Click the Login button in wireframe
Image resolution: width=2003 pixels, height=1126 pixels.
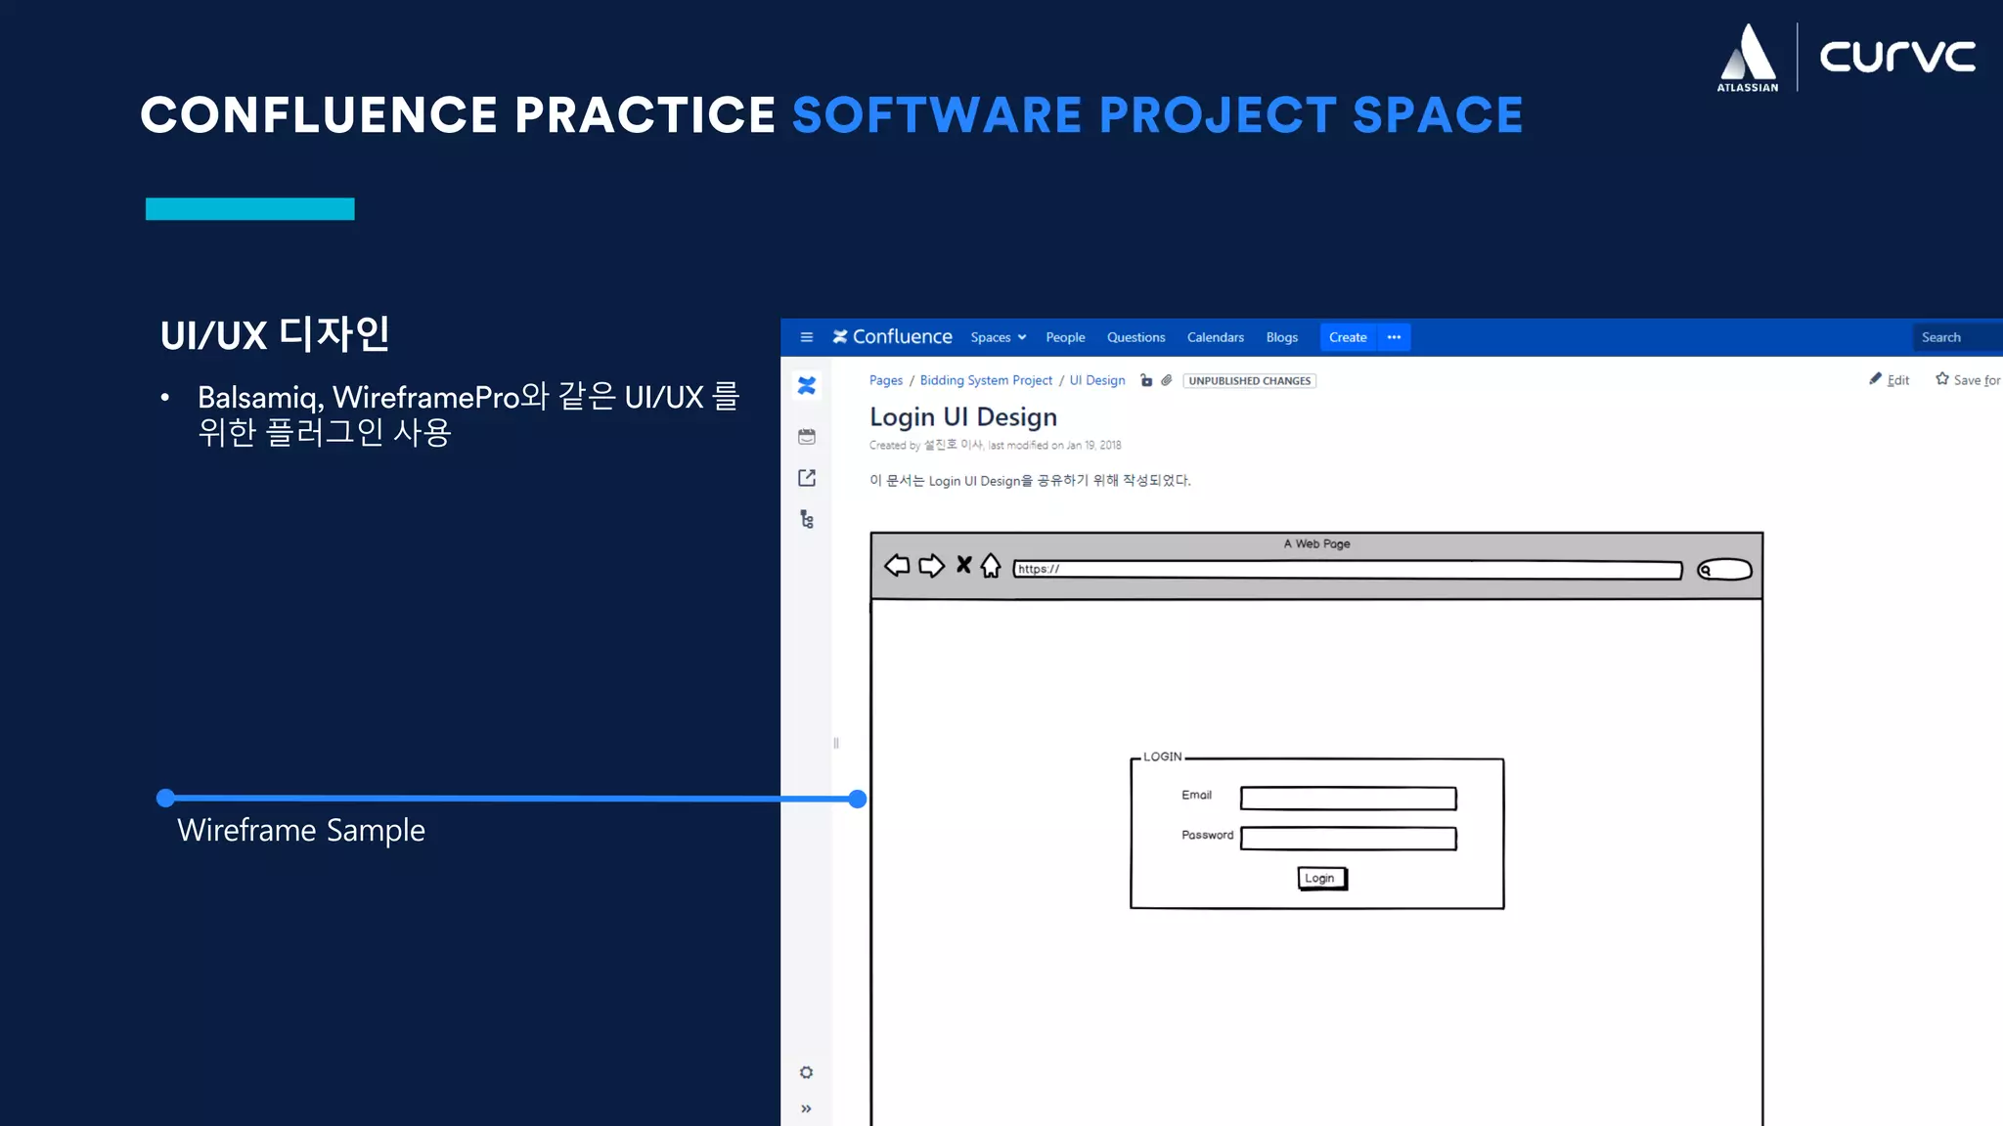[x=1322, y=879]
